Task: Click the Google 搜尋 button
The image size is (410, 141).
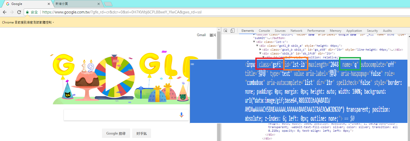Action: coord(116,133)
